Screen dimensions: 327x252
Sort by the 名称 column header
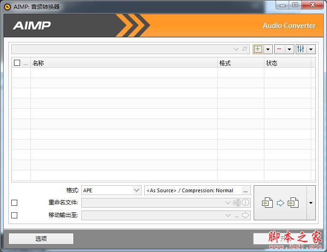(124, 63)
